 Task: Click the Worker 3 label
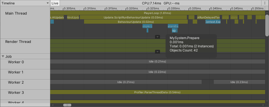coord(16,92)
